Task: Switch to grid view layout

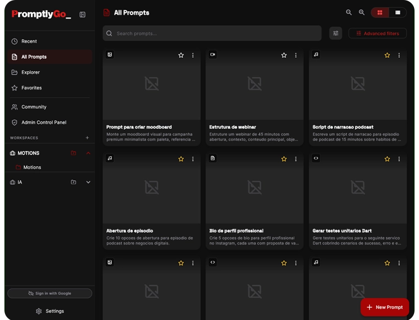Action: coord(380,12)
